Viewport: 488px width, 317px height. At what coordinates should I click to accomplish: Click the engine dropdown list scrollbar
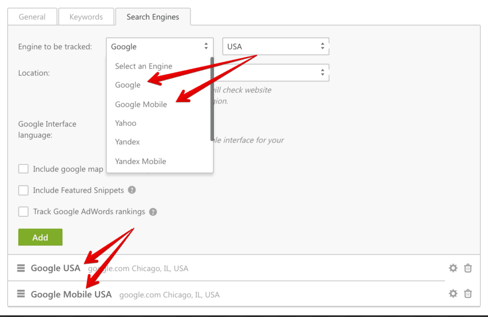[x=212, y=99]
